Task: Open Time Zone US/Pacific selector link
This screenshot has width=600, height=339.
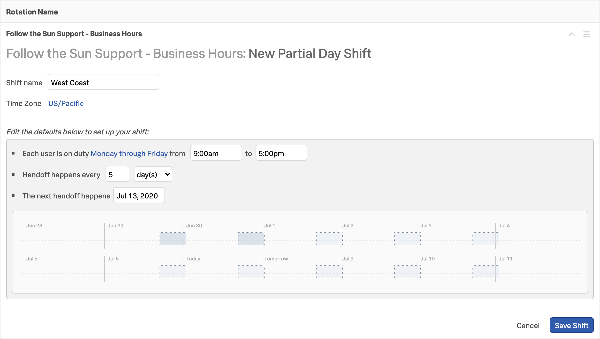Action: pyautogui.click(x=65, y=103)
